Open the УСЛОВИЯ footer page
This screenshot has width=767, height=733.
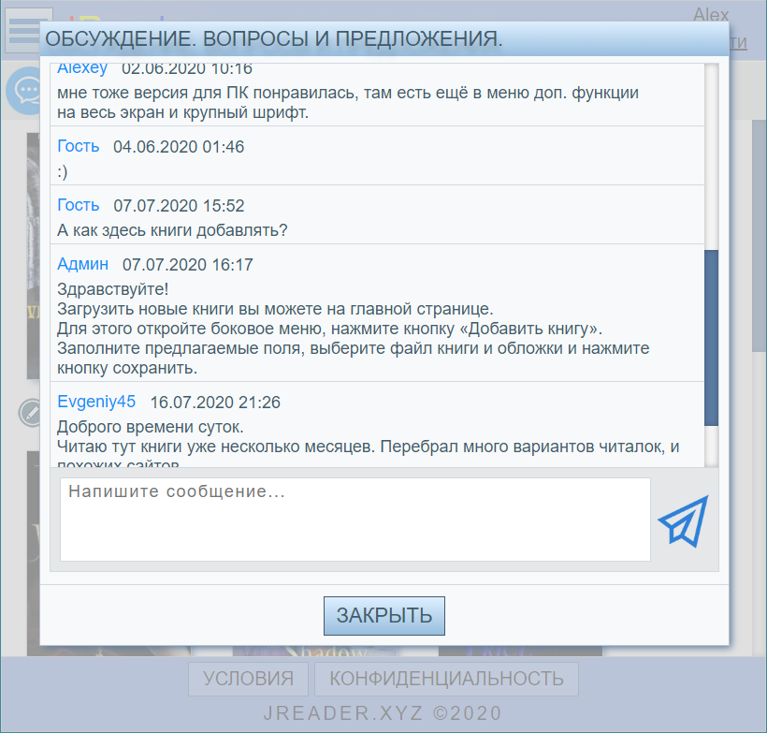pyautogui.click(x=248, y=679)
